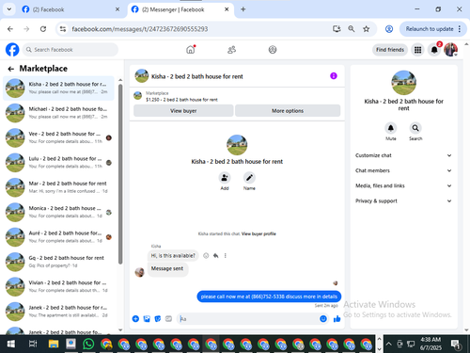Screen dimensions: 470x353
Task: Open Michael's 2 bed 2 bath conversation
Action: pyautogui.click(x=58, y=113)
